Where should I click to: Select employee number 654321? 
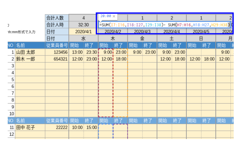pyautogui.click(x=57, y=59)
